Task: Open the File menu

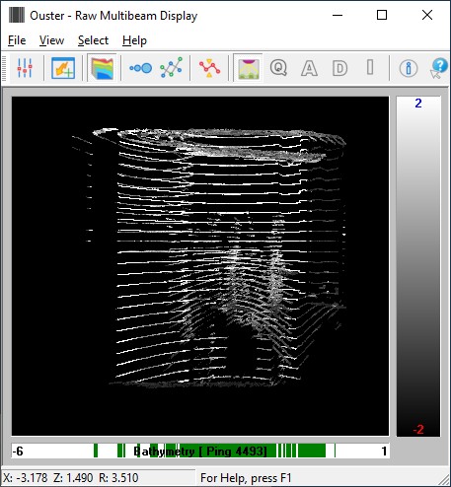Action: click(x=17, y=40)
